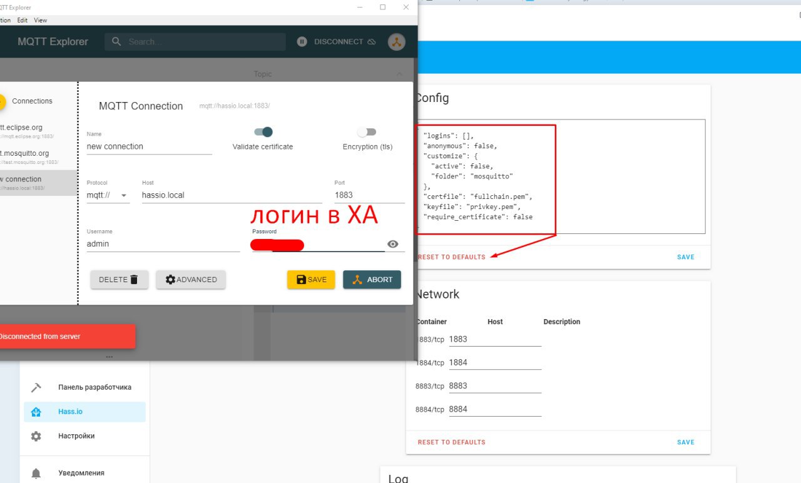This screenshot has width=801, height=483.
Task: Click RESET TO DEFAULTS under Network
Action: [451, 442]
